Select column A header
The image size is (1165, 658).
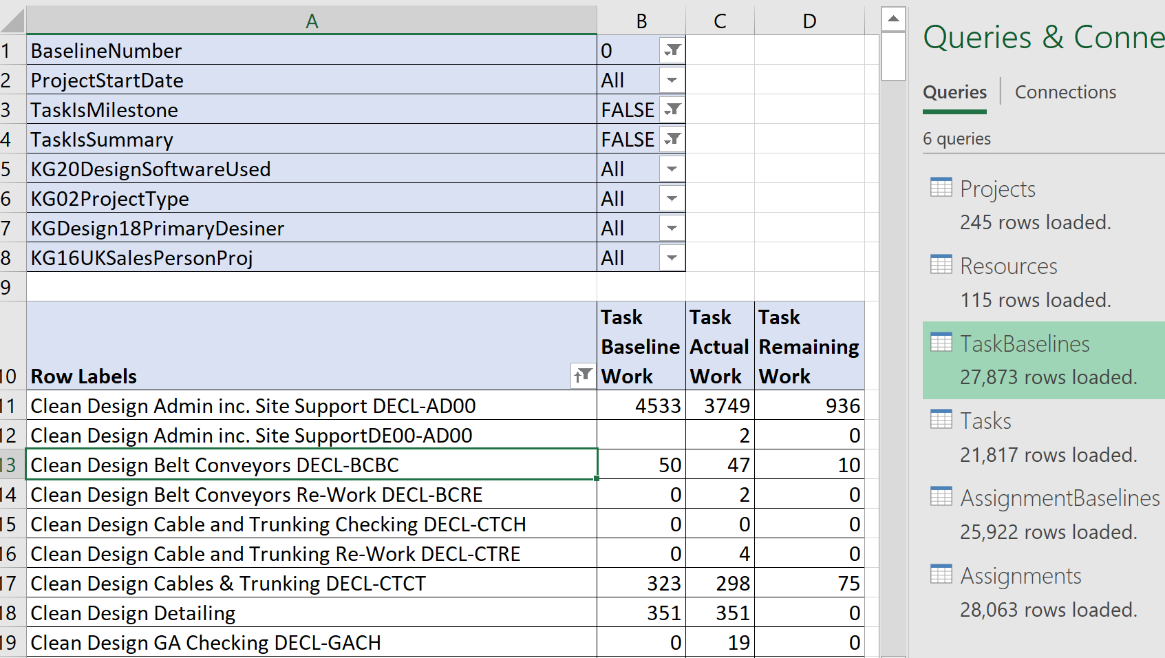[312, 21]
